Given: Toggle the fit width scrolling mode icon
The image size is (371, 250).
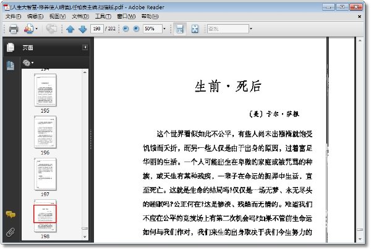Looking at the screenshot, I should tap(180, 29).
